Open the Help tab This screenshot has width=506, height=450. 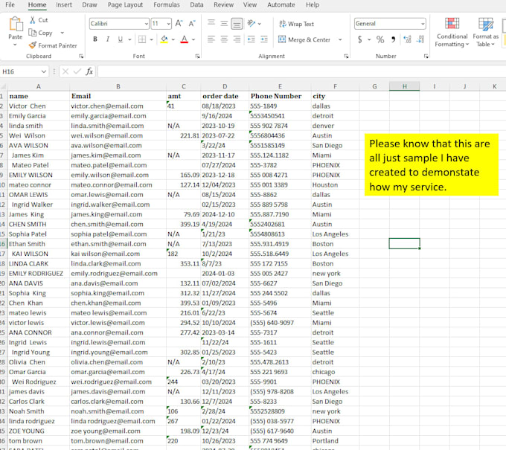tap(313, 5)
